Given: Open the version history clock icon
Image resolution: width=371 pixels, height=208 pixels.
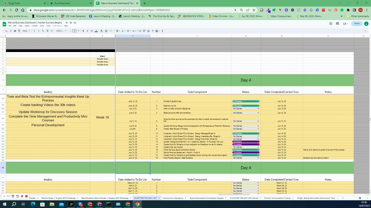Looking at the screenshot, I should [331, 24].
